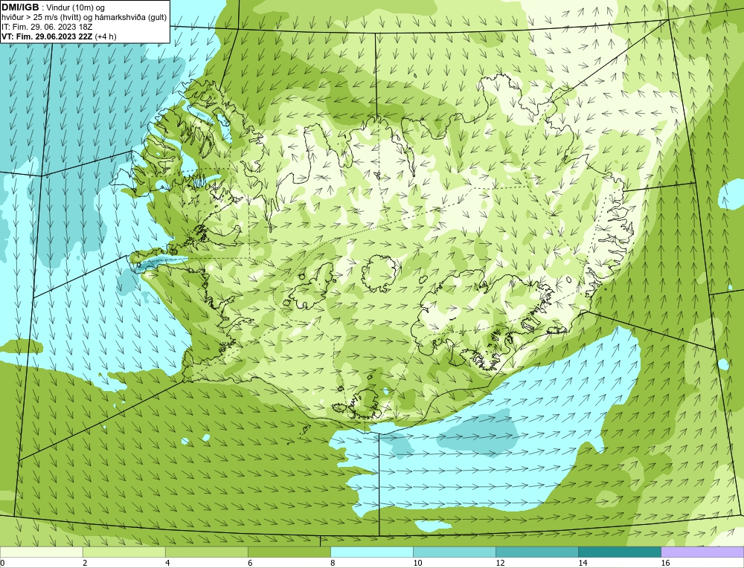The width and height of the screenshot is (744, 568).
Task: Click the 'hviður > 25 m/s' legend description
Action: pyautogui.click(x=84, y=18)
